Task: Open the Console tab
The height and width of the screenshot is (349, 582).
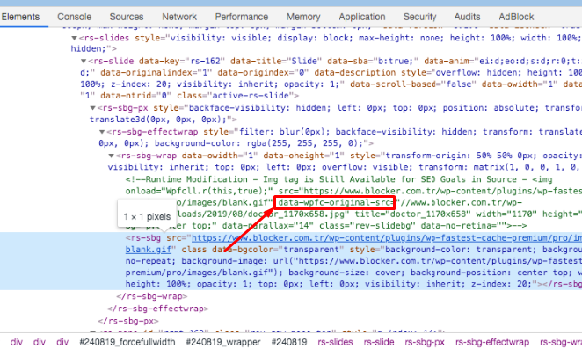Action: (x=74, y=17)
